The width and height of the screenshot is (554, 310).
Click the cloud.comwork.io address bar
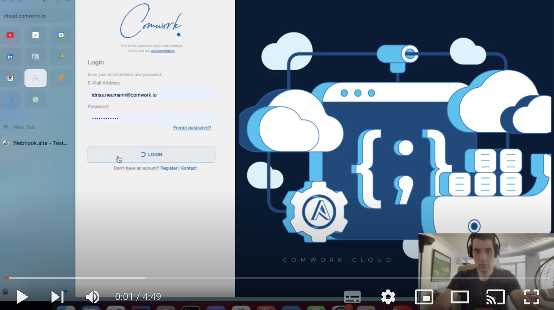click(x=37, y=16)
